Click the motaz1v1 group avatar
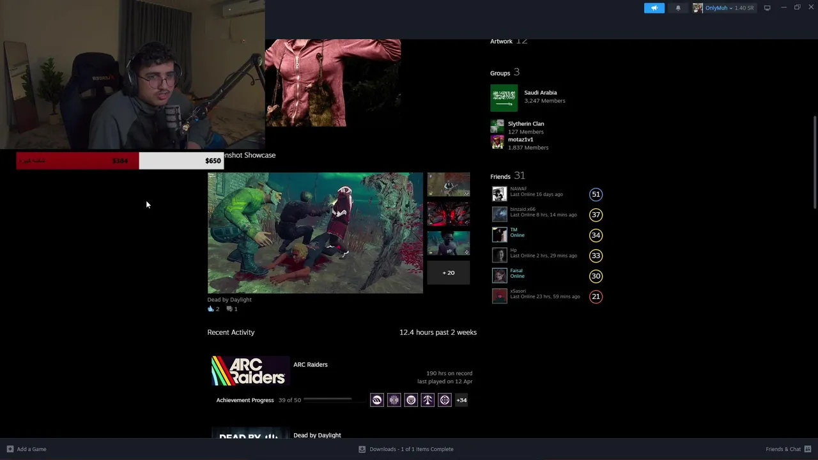The image size is (818, 460). point(497,142)
